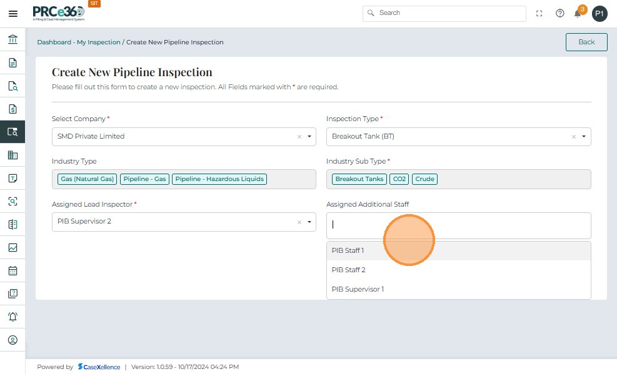The image size is (617, 374).
Task: Open the hamburger navigation menu
Action: (13, 14)
